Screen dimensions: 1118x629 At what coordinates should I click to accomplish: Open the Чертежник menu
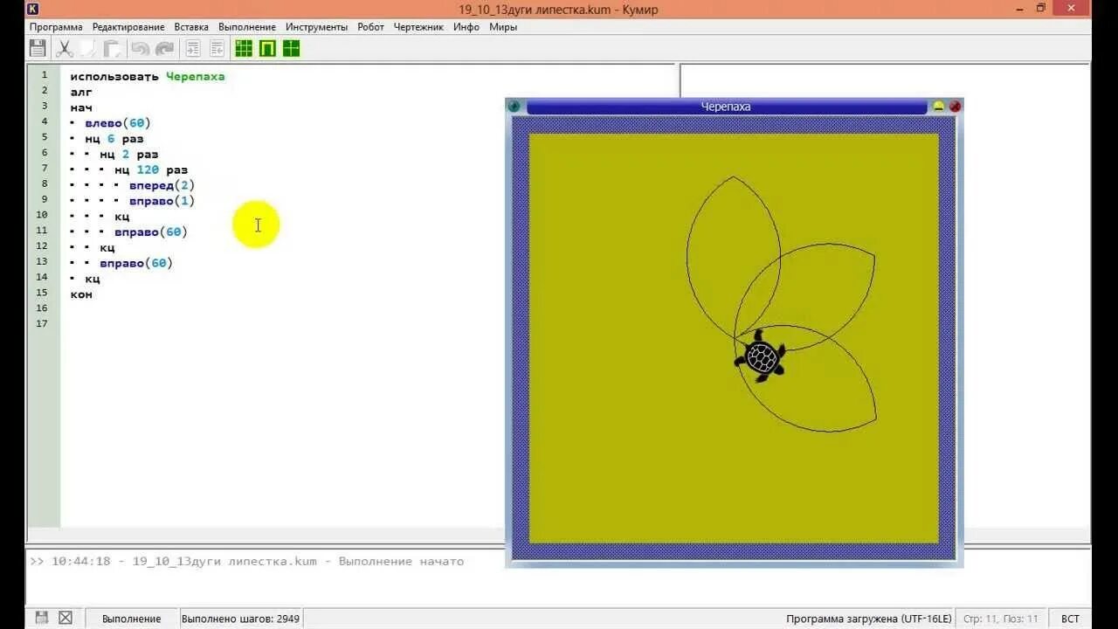click(x=418, y=27)
